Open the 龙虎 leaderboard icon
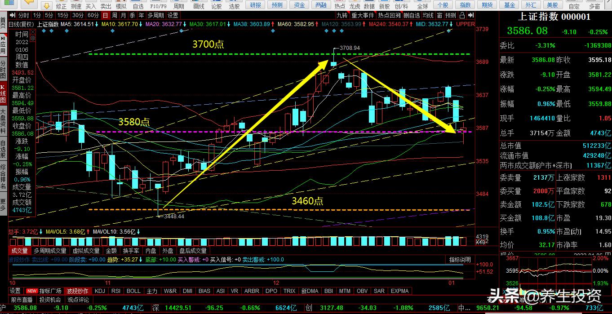The width and height of the screenshot is (612, 314). point(355,6)
